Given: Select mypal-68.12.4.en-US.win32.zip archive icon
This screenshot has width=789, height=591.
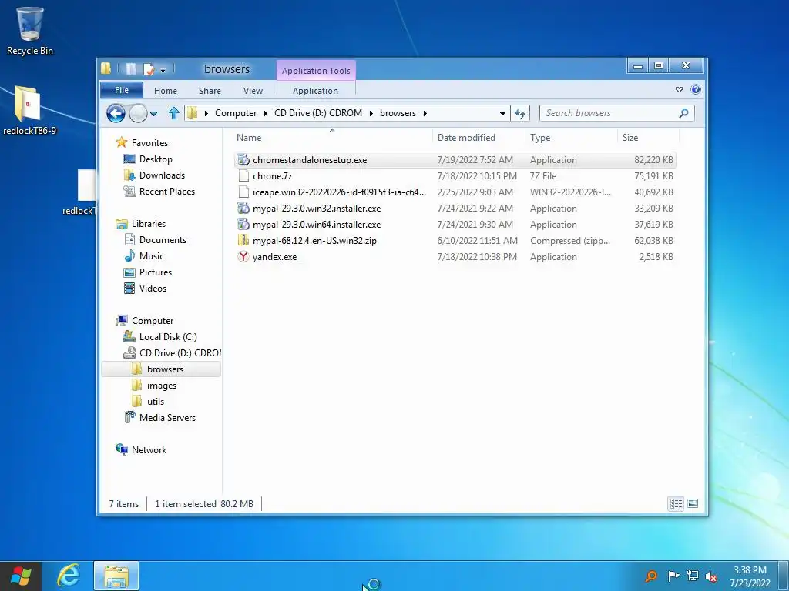Looking at the screenshot, I should click(243, 240).
